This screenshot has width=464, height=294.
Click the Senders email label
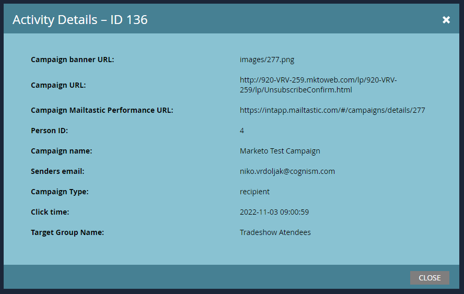(x=57, y=171)
